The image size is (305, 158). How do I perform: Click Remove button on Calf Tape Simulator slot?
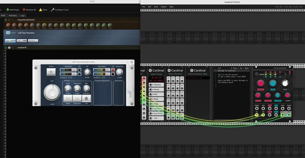[33, 41]
